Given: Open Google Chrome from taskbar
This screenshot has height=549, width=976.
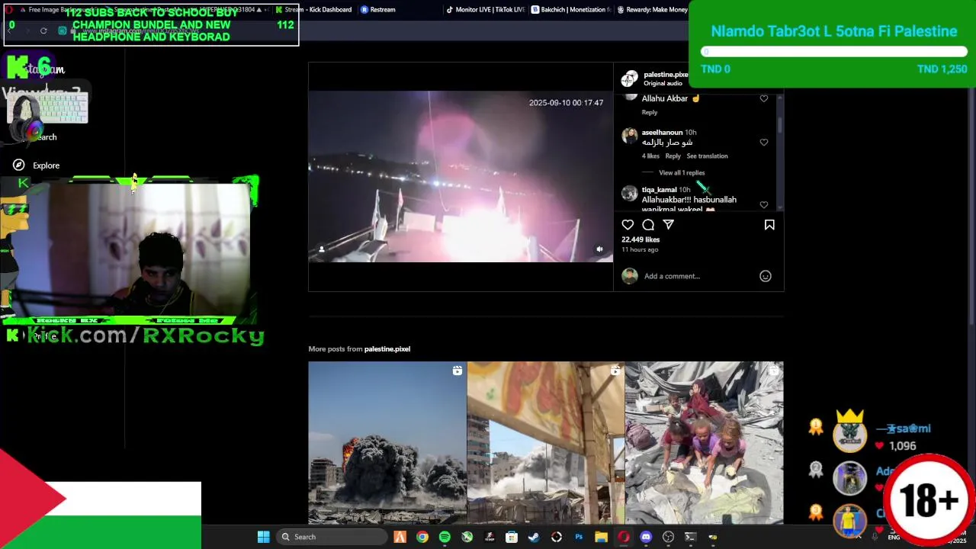Looking at the screenshot, I should (422, 537).
